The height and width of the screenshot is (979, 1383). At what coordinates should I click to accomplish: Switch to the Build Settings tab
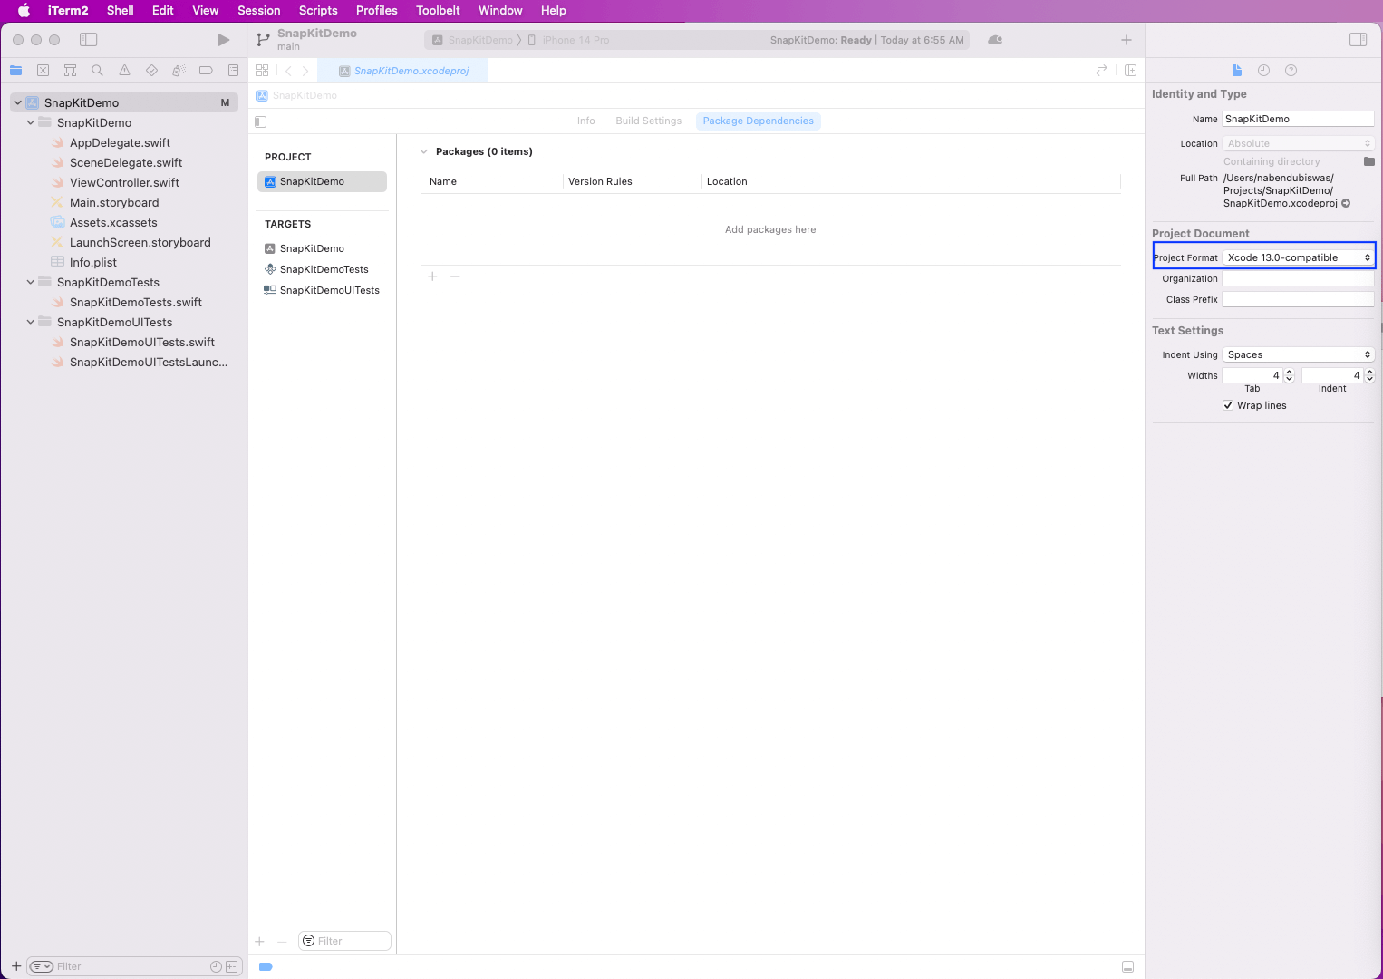click(x=648, y=121)
